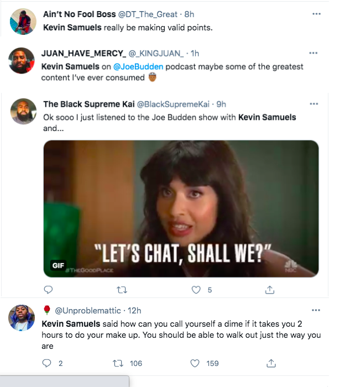
Task: Share The Black Supreme Kai's tweet
Action: pos(270,290)
